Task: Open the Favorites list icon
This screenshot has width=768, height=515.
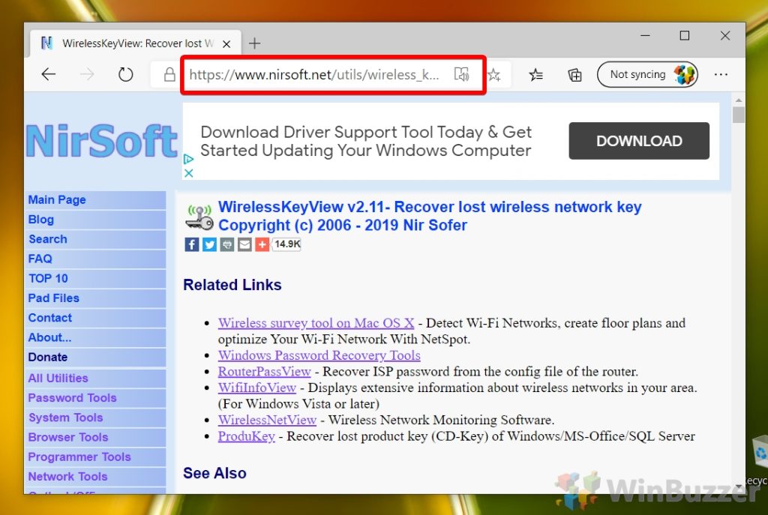Action: click(535, 75)
